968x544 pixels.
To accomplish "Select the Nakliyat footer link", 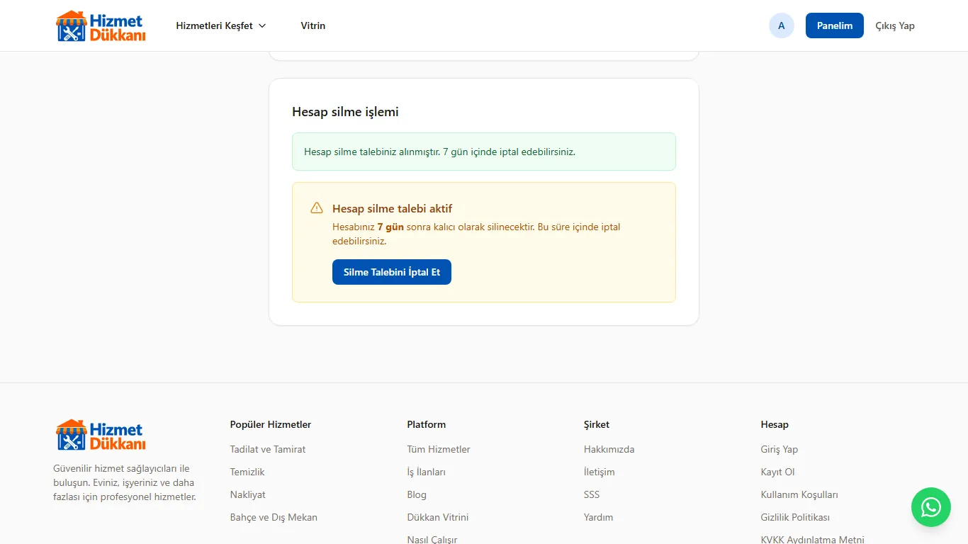I will coord(248,494).
